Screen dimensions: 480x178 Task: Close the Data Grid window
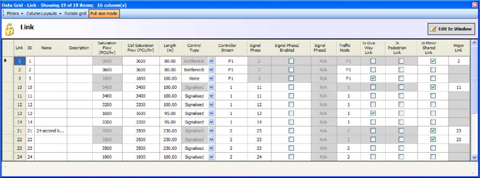(x=475, y=5)
